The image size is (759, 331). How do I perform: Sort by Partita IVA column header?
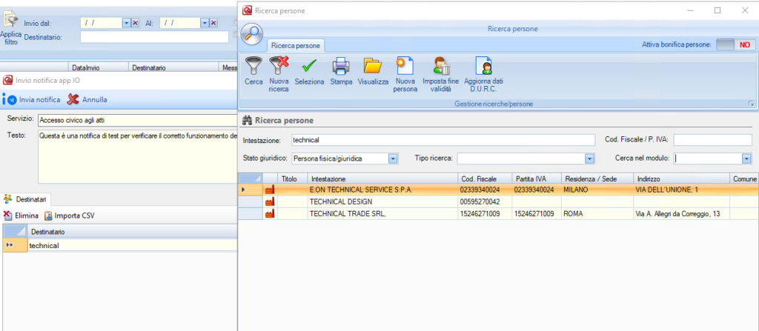(x=537, y=178)
